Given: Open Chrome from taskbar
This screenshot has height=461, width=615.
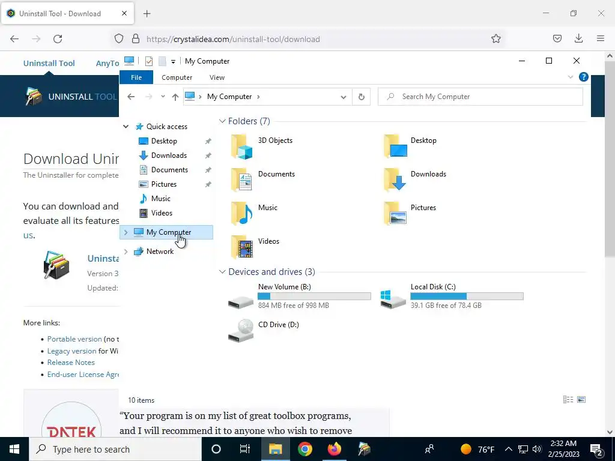Looking at the screenshot, I should click(x=304, y=449).
